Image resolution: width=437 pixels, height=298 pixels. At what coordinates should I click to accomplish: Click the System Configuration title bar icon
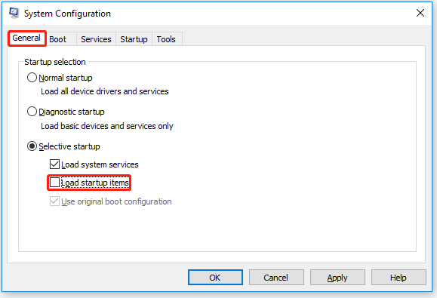click(x=14, y=13)
